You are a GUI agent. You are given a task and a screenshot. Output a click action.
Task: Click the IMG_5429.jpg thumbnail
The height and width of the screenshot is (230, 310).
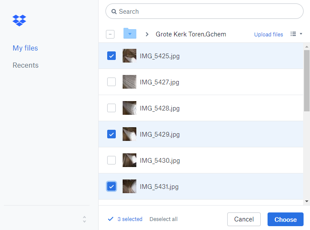pos(129,134)
